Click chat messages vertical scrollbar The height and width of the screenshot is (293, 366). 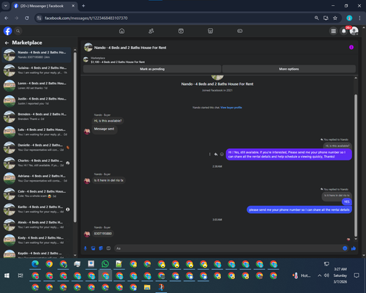[x=356, y=166]
